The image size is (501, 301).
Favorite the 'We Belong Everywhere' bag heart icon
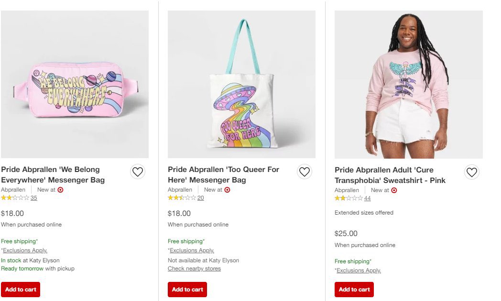(x=138, y=172)
